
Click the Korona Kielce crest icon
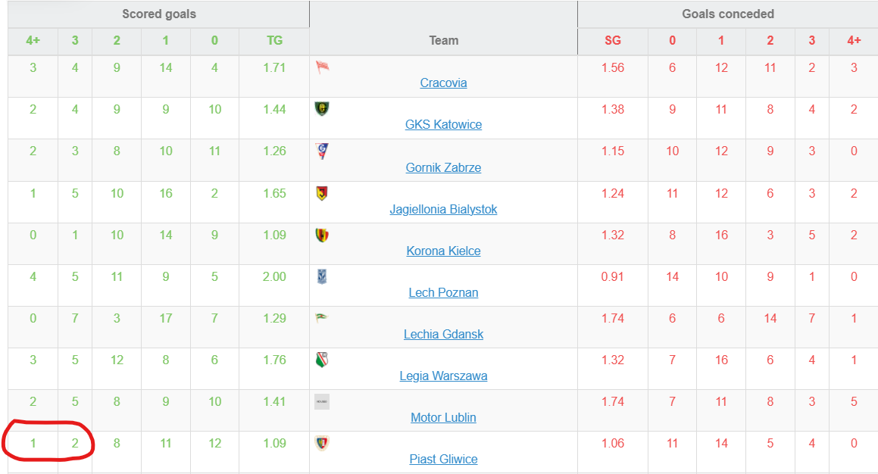coord(322,235)
